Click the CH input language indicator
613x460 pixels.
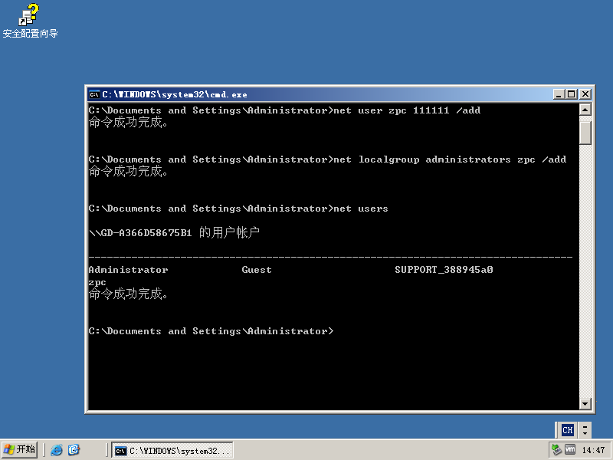tap(567, 430)
